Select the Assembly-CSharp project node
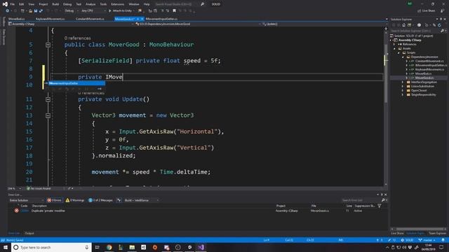Image resolution: width=449 pixels, height=252 pixels. click(x=410, y=40)
